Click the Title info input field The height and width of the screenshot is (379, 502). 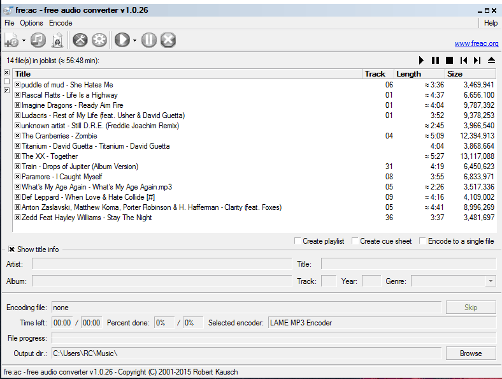408,264
